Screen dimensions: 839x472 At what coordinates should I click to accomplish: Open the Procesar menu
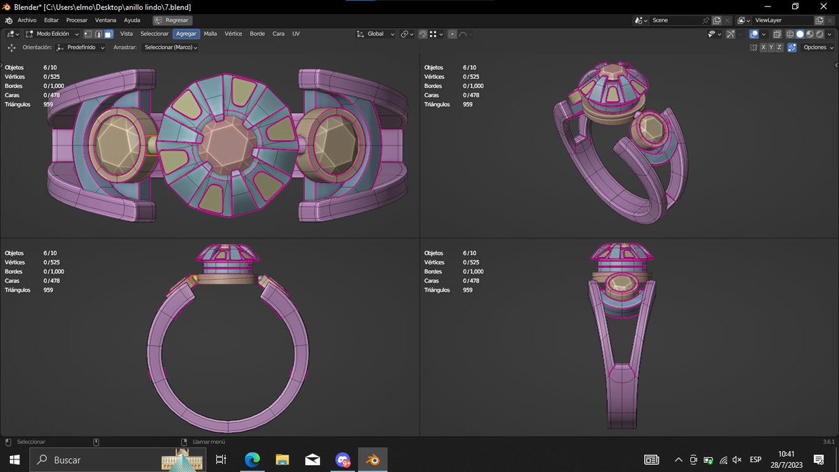(77, 20)
